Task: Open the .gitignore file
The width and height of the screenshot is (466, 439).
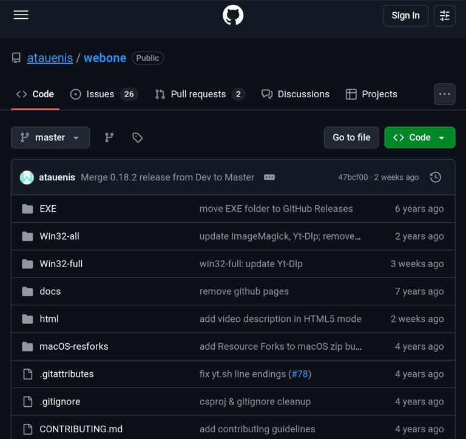Action: [59, 401]
